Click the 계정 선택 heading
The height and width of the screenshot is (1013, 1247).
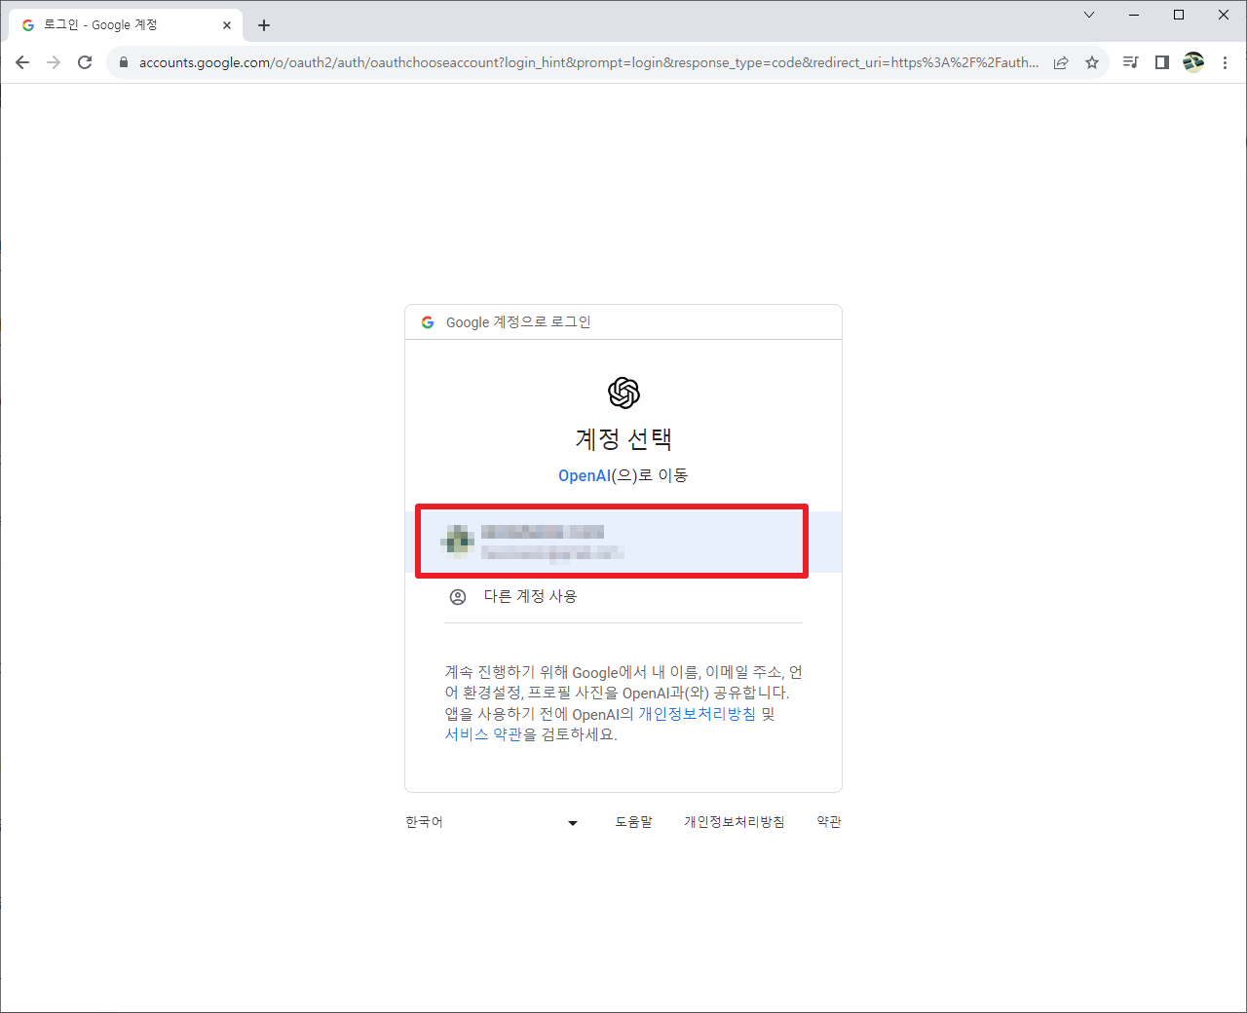tap(623, 439)
